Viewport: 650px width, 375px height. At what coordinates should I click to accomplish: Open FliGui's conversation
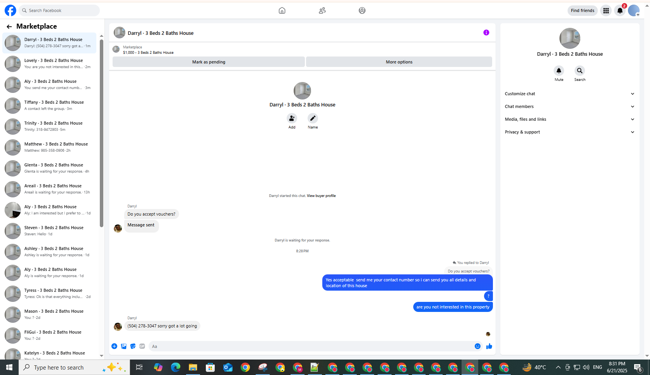coord(50,335)
